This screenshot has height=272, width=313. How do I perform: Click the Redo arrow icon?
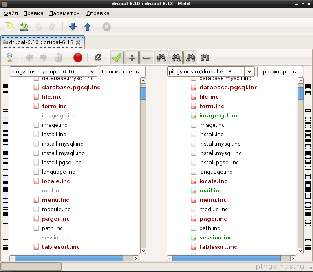pyautogui.click(x=52, y=27)
